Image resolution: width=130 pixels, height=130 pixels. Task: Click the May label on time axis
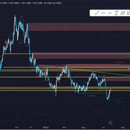(83, 127)
